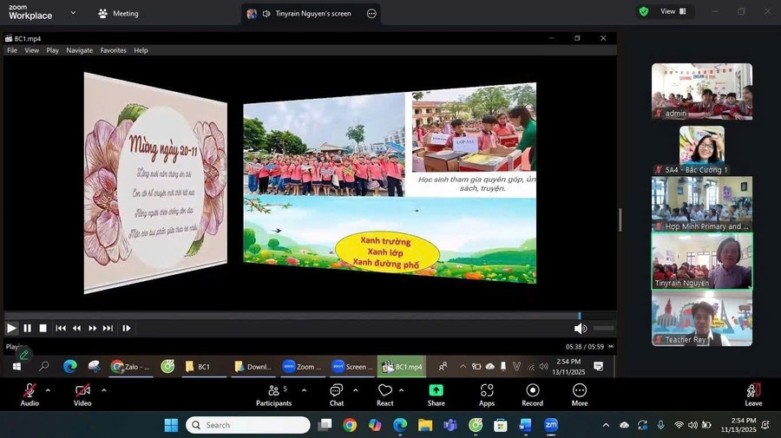781x438 pixels.
Task: Open Microsoft Word from the taskbar
Action: click(525, 425)
